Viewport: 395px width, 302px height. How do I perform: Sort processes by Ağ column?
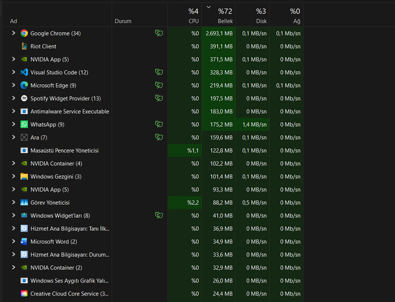(x=286, y=15)
